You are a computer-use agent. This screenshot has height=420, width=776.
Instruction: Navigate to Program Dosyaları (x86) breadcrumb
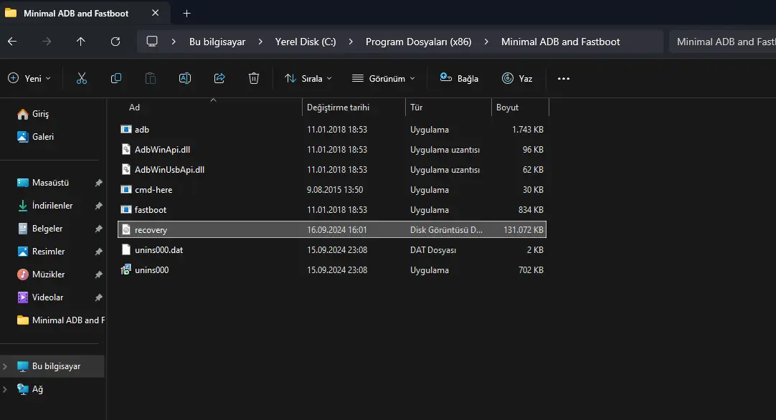[418, 42]
